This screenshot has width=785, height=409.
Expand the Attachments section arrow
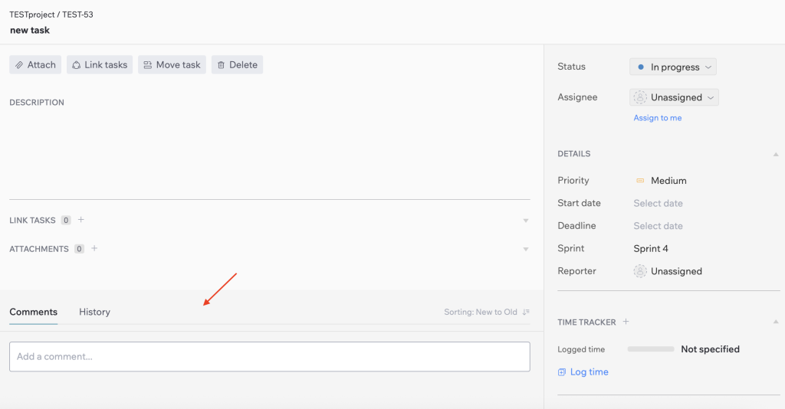526,249
